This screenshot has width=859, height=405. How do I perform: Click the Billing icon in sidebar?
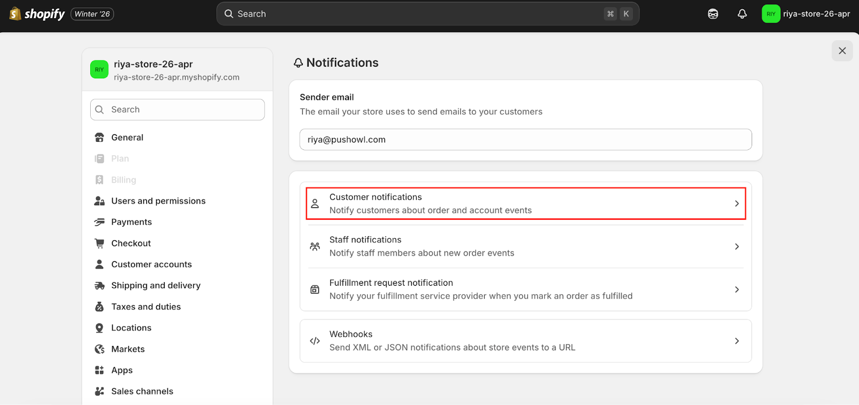tap(99, 180)
